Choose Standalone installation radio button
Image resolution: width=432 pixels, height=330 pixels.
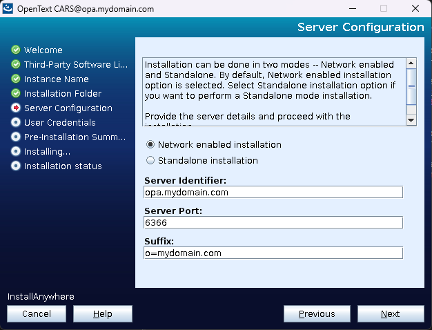point(150,160)
